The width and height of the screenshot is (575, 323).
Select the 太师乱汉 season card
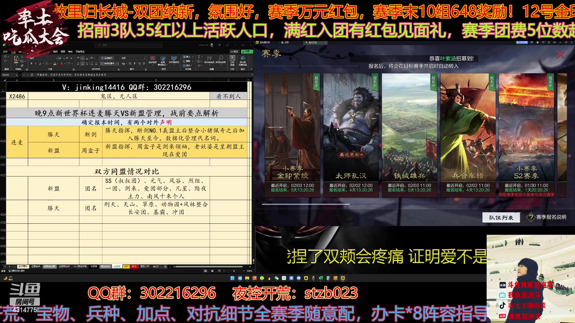(351, 135)
